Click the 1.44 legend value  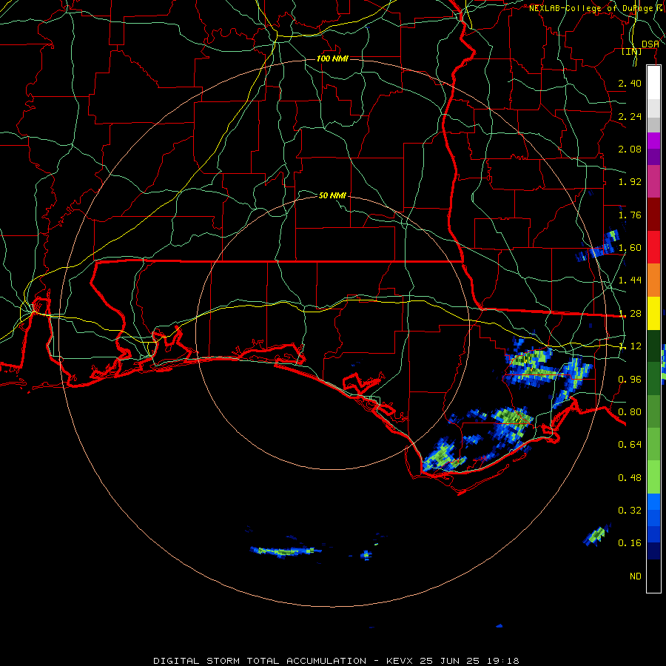tap(630, 280)
